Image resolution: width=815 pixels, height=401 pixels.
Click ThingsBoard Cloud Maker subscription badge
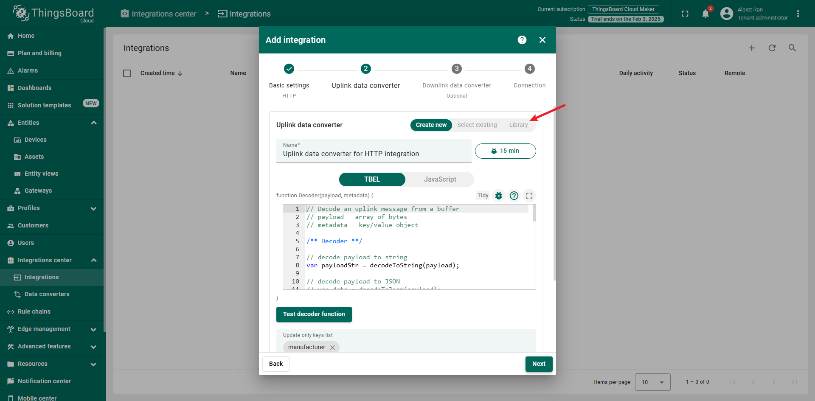[623, 9]
